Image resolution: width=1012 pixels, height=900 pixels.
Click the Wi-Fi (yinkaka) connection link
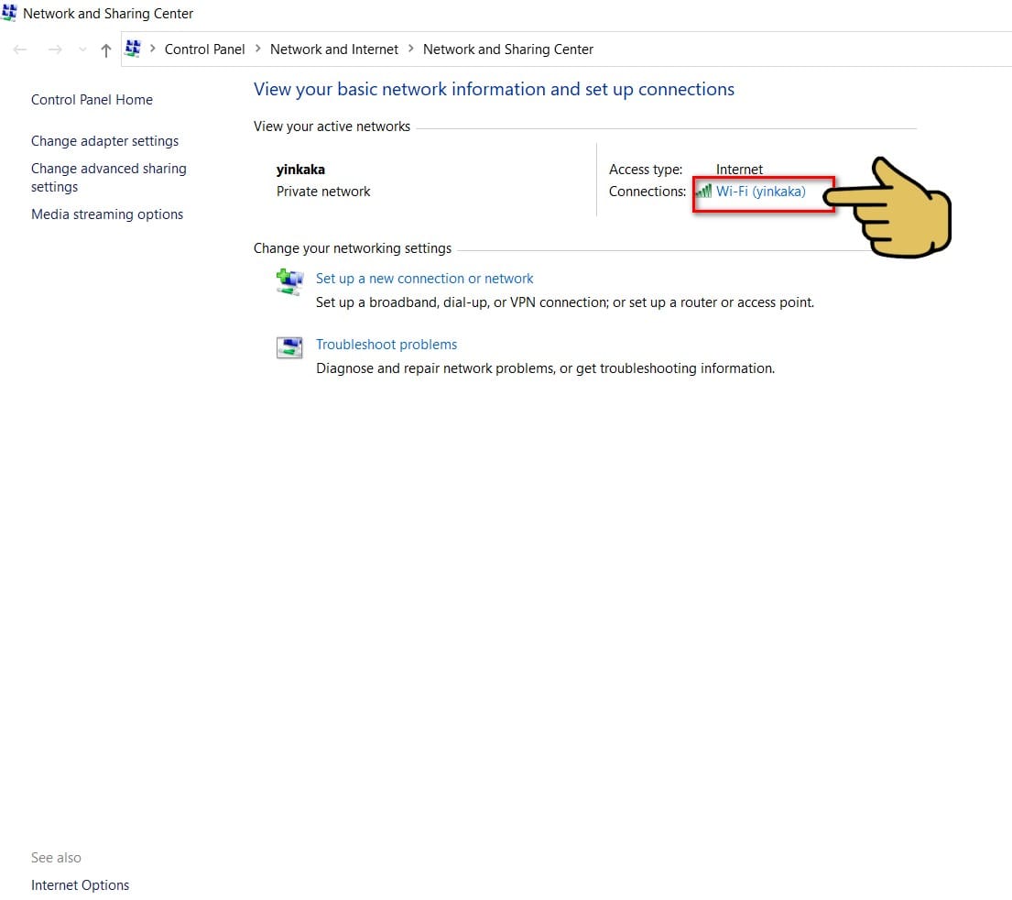(761, 192)
